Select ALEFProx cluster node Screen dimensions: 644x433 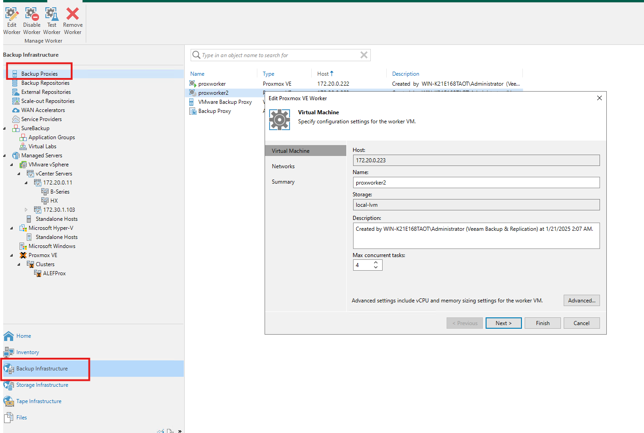point(54,273)
